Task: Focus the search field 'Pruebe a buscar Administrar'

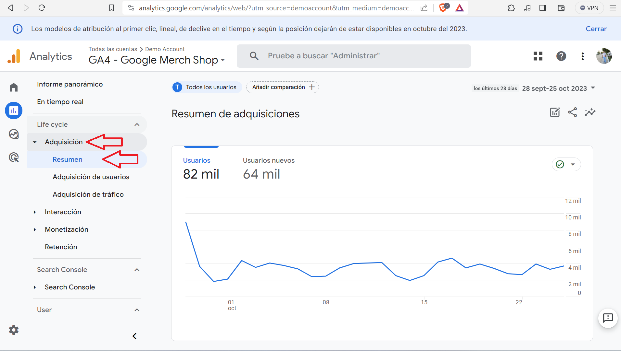Action: pyautogui.click(x=354, y=56)
